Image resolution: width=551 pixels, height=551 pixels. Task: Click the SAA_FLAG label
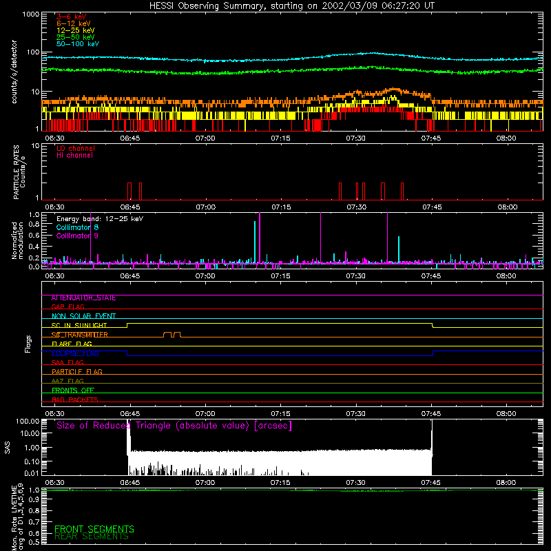pos(67,363)
